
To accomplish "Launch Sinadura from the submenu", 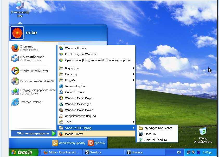I will (157, 134).
